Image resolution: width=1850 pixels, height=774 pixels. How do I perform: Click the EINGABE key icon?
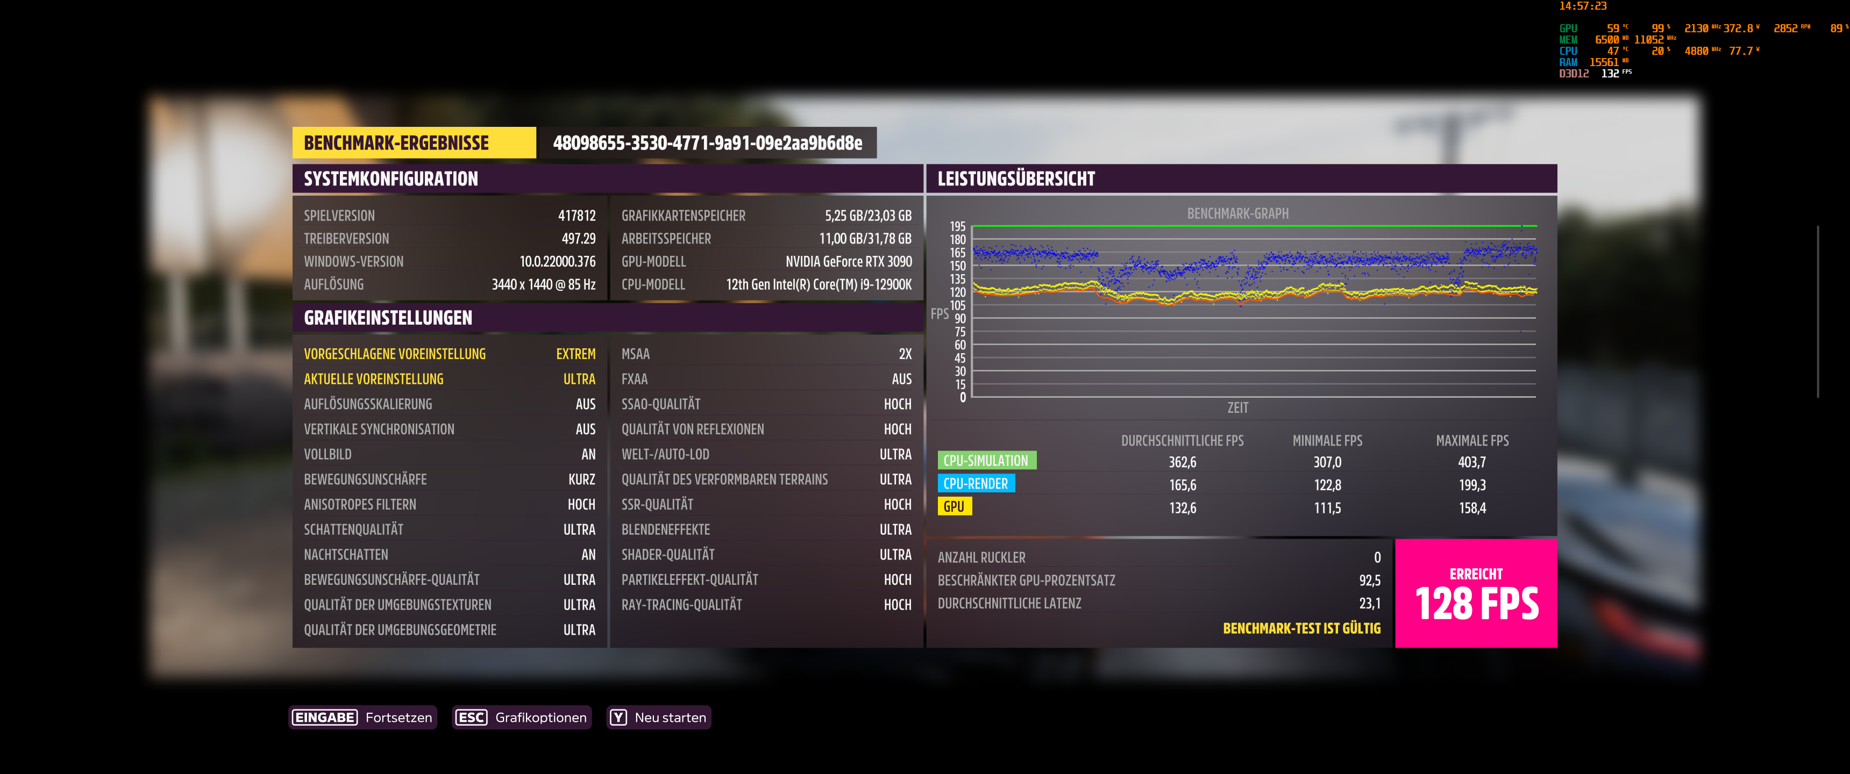pos(325,717)
